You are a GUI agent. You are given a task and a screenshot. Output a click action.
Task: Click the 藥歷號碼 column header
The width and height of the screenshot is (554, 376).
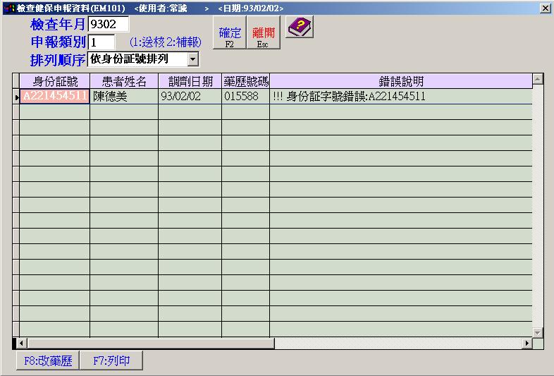[x=245, y=81]
